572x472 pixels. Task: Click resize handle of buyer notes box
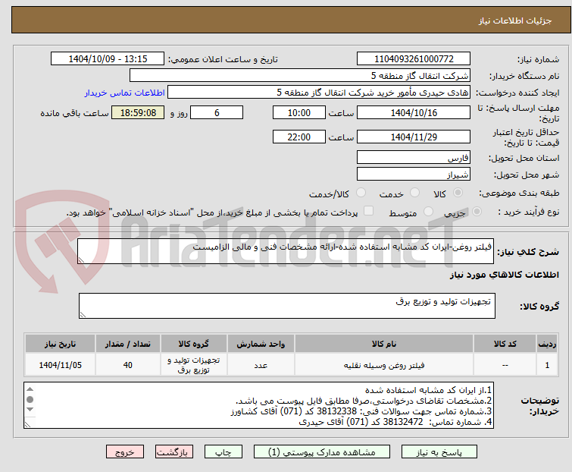pyautogui.click(x=28, y=424)
